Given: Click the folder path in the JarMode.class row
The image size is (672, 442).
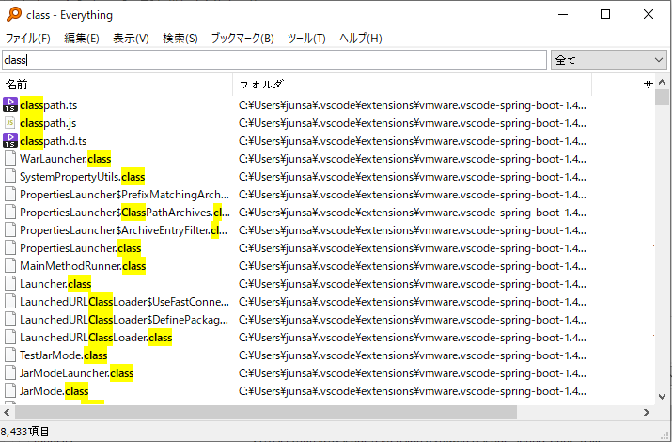Looking at the screenshot, I should [x=413, y=391].
